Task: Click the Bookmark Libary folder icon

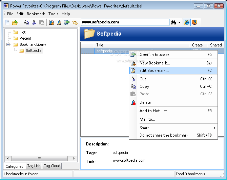Action: [15, 44]
